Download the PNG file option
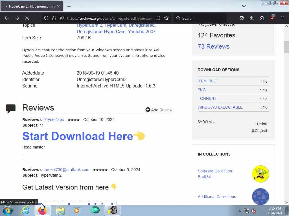 click(202, 90)
